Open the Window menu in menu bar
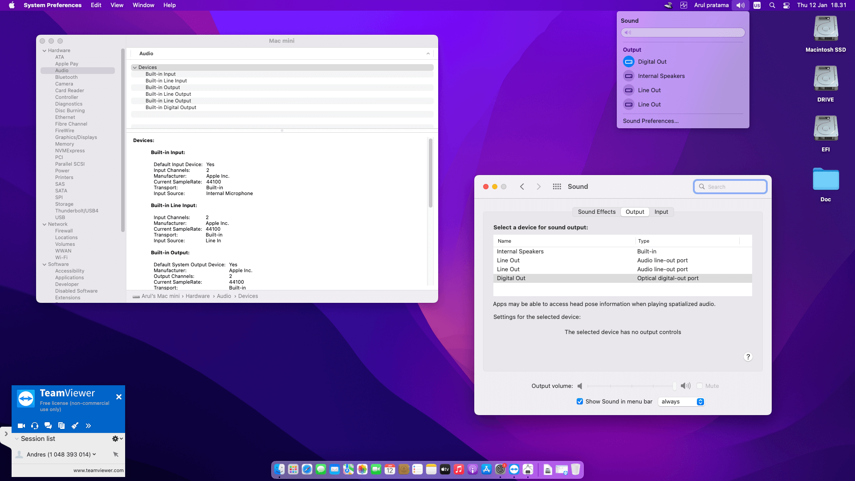Image resolution: width=855 pixels, height=481 pixels. [x=143, y=5]
